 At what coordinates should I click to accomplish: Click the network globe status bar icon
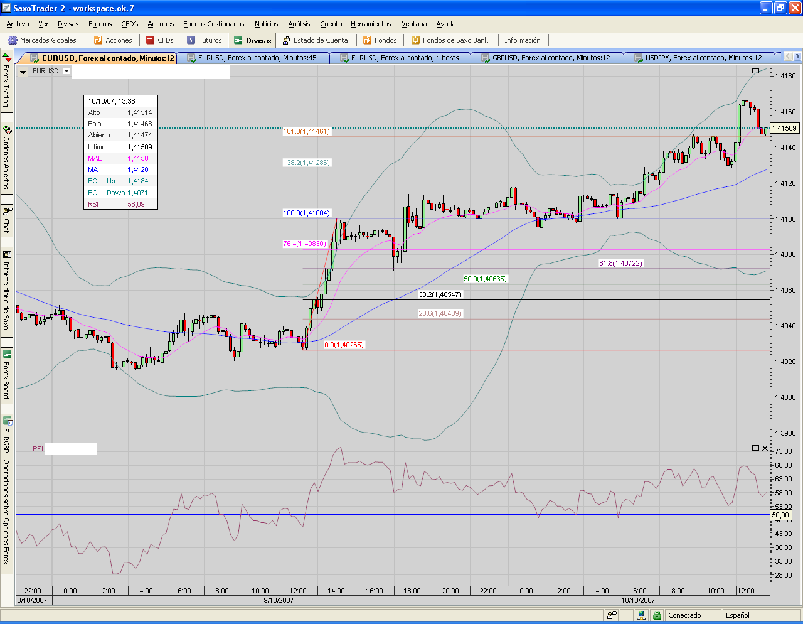642,616
